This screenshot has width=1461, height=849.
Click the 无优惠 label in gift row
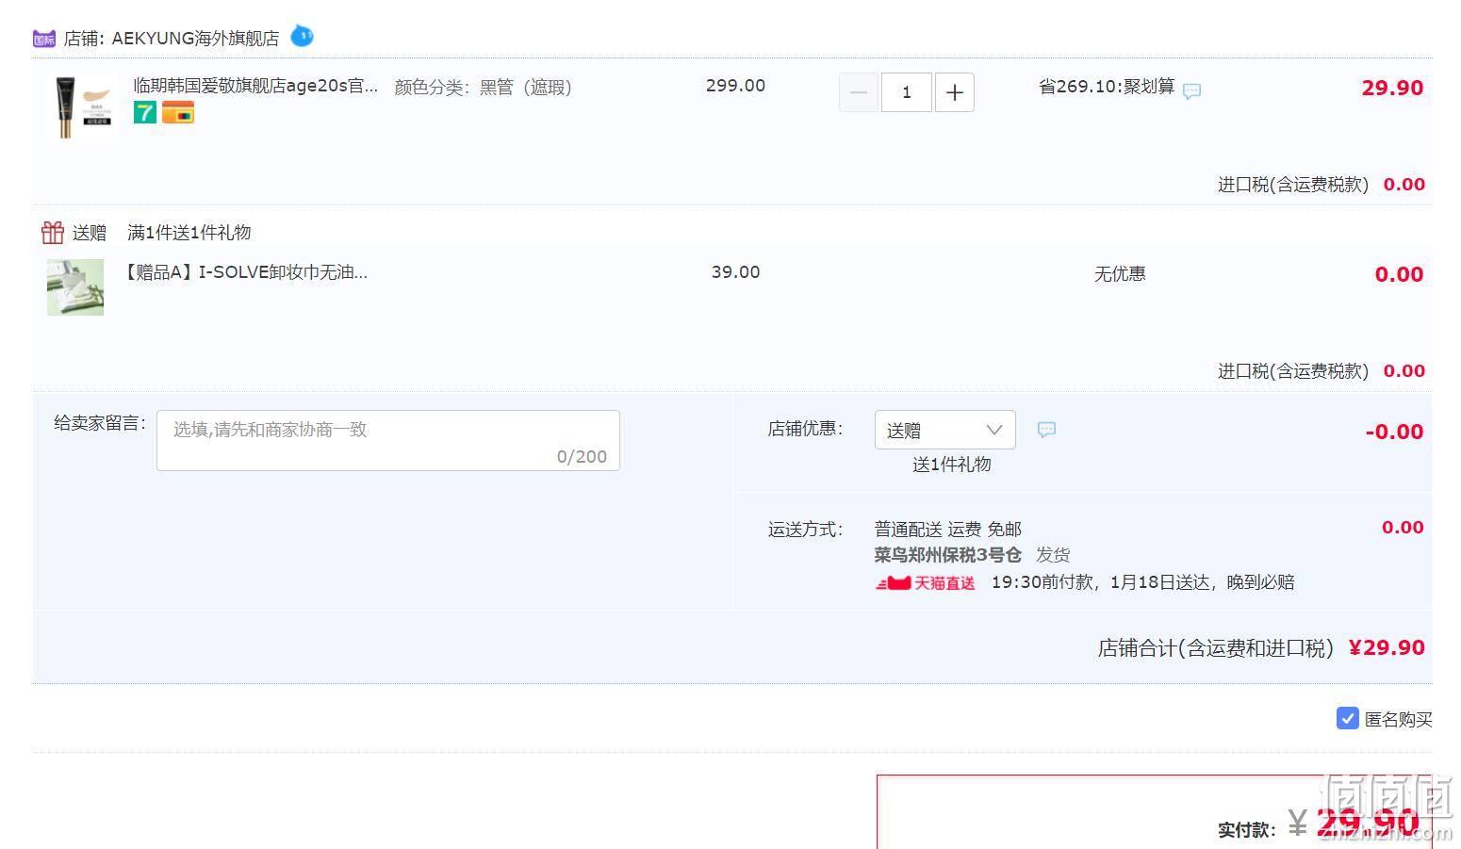[1120, 274]
